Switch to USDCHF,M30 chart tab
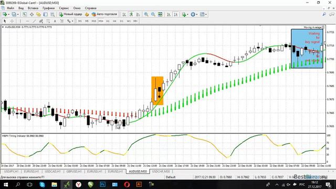This screenshot has height=189, width=336. click(x=161, y=172)
